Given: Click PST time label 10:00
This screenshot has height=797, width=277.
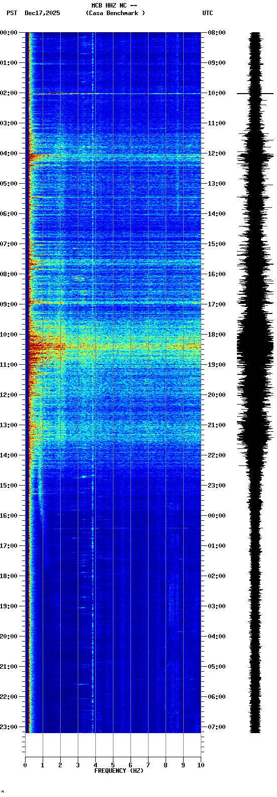Looking at the screenshot, I should point(9,335).
